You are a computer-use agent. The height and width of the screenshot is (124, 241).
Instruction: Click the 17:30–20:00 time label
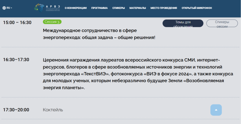16,110
